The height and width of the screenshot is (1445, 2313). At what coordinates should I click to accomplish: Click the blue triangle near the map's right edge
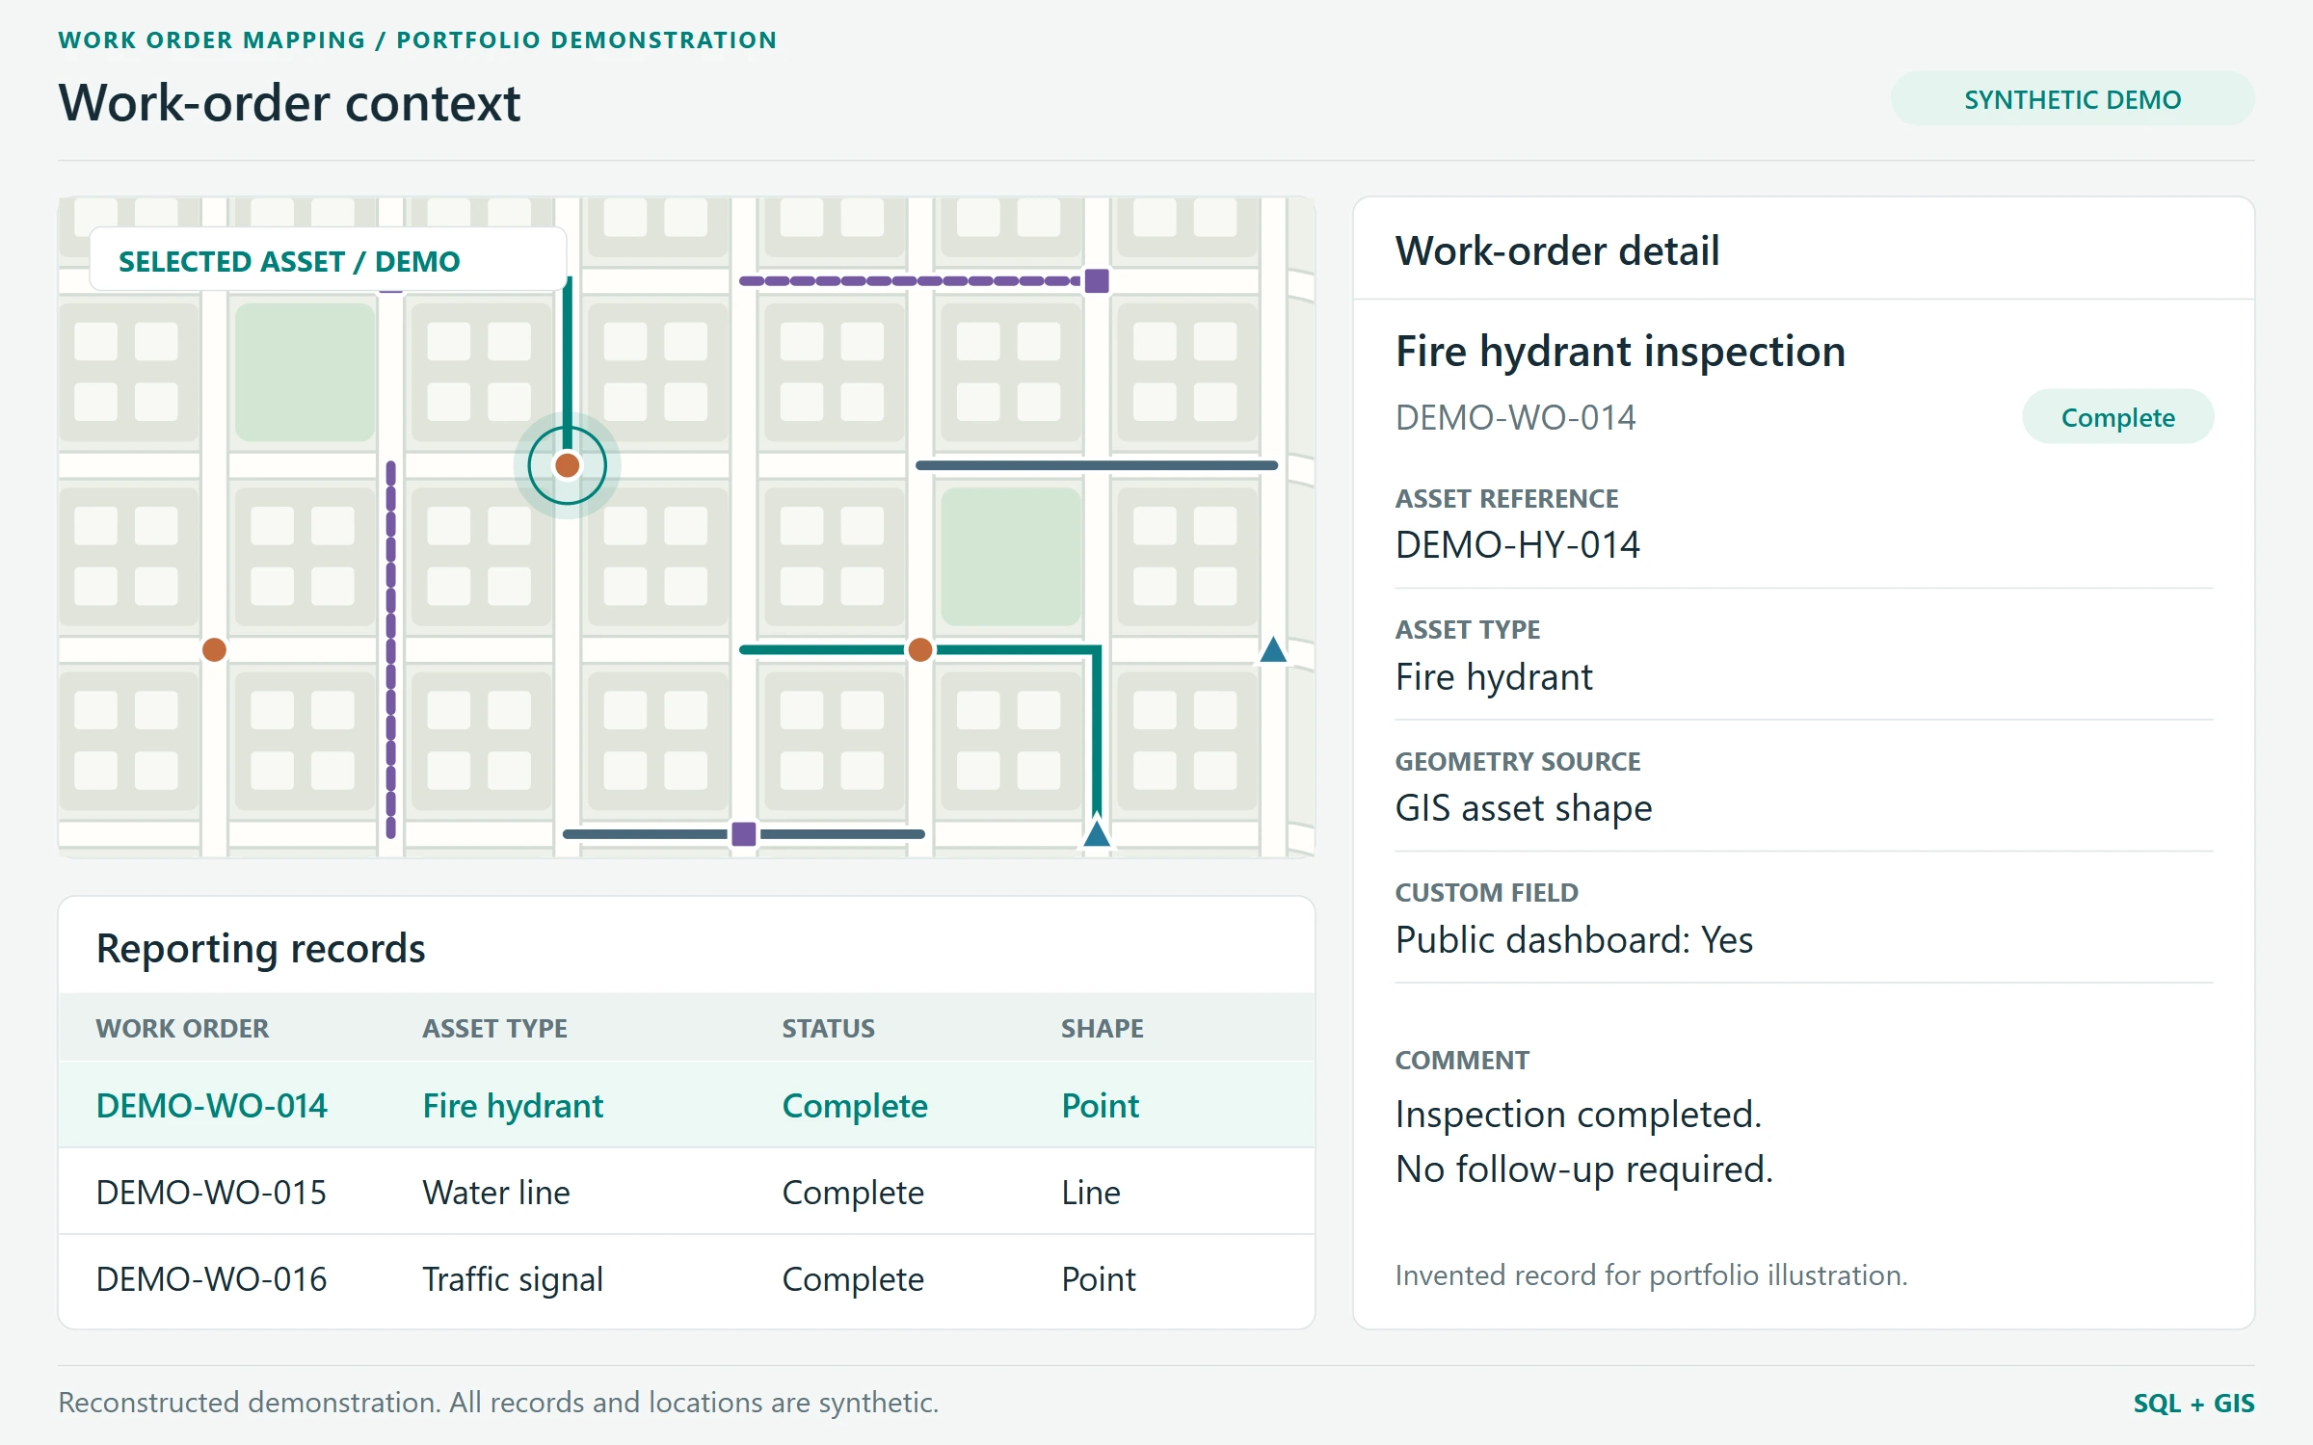pos(1273,648)
